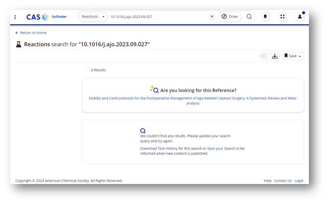Screen dimensions: 329x204
Task: Open the suggested NSAIDs and Corticosteroids reference
Action: pyautogui.click(x=193, y=101)
